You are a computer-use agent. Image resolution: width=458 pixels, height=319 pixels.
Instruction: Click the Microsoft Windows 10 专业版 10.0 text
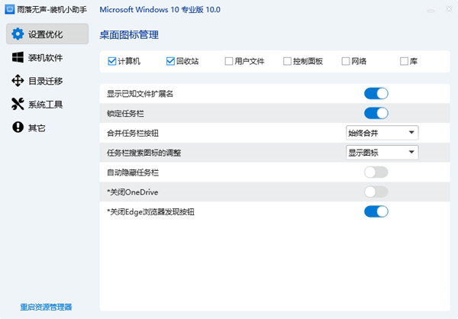coord(160,10)
